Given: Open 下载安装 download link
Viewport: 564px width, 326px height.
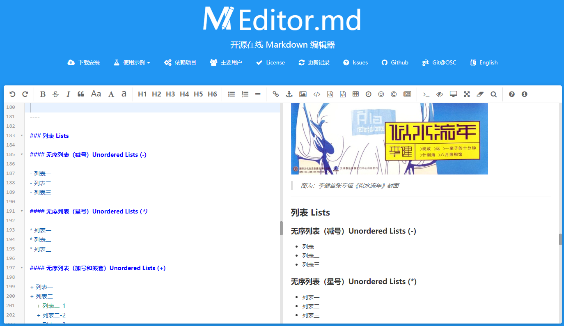Looking at the screenshot, I should click(84, 62).
